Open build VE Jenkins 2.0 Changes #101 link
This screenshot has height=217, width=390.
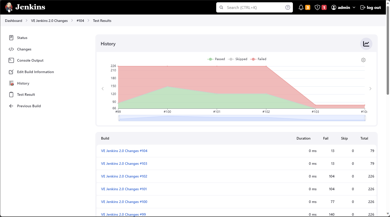click(124, 189)
